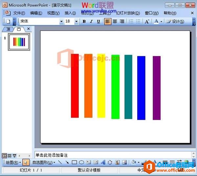Enable center text alignment

[115, 21]
